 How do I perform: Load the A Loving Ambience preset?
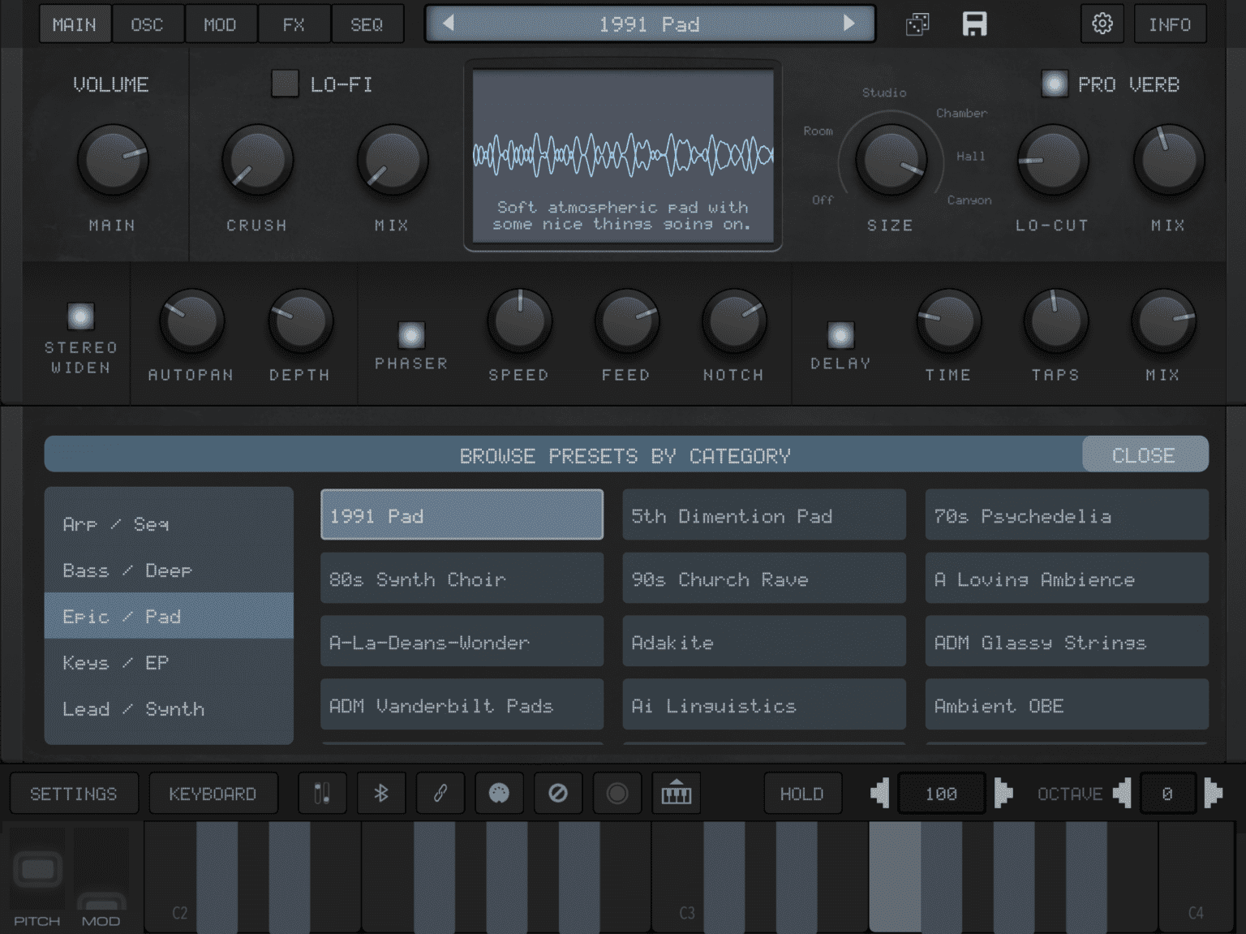(x=1067, y=579)
